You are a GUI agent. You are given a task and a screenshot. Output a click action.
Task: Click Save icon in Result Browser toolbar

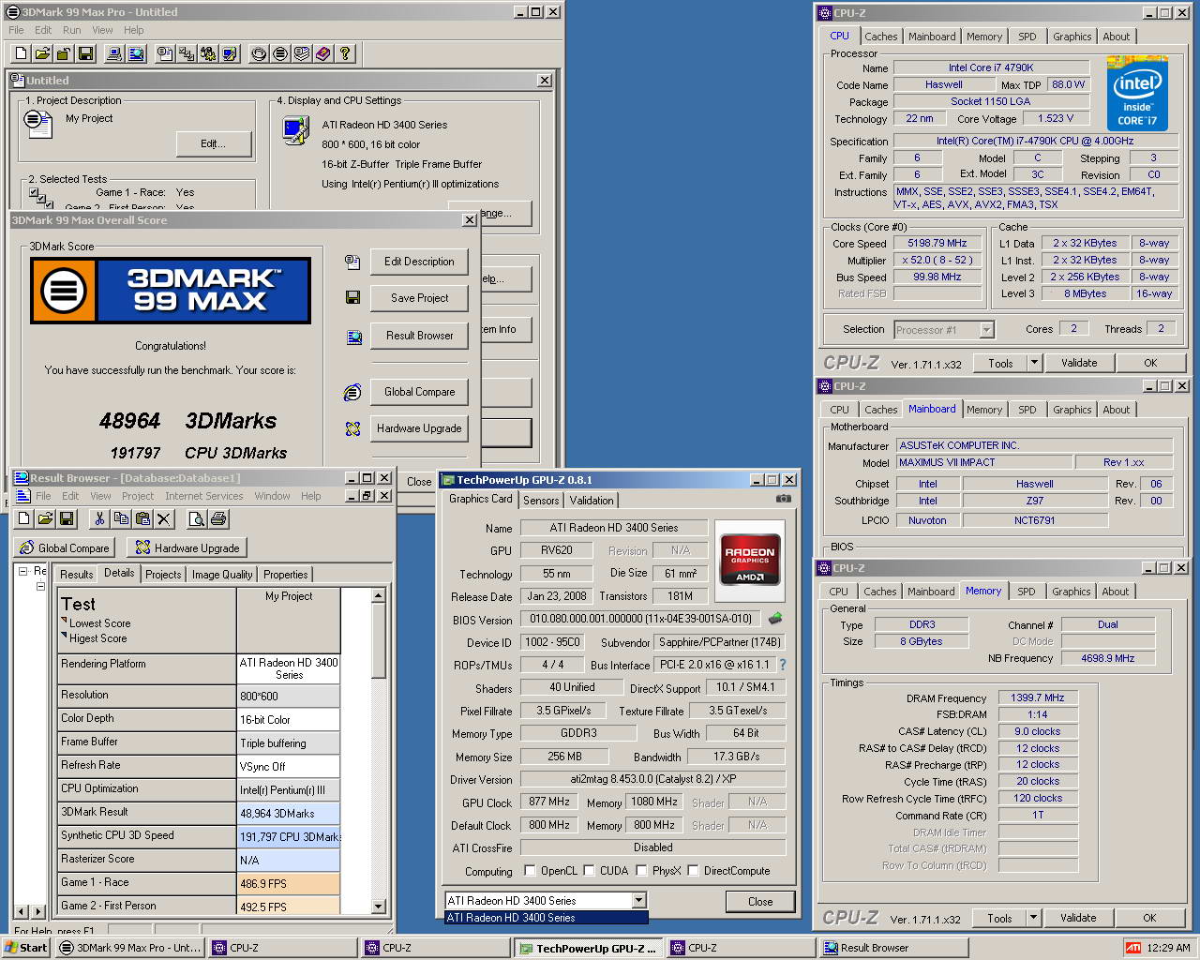click(67, 518)
